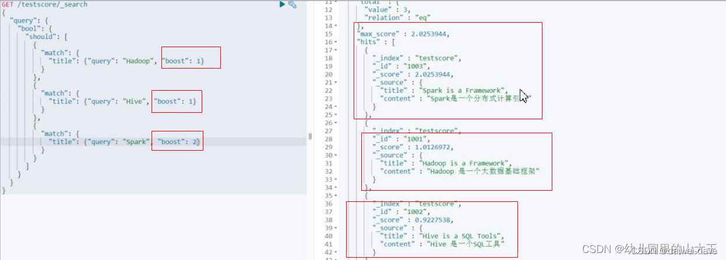Click the "value" : 3 response line
The image size is (726, 260).
[387, 9]
